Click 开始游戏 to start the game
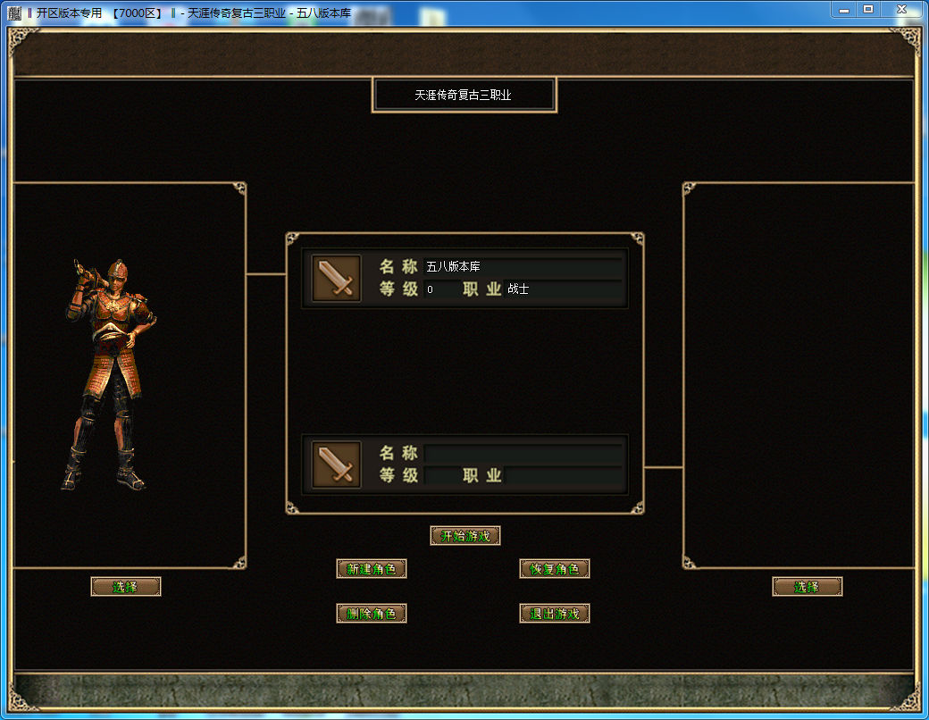Screen dimensions: 929x720 (x=465, y=536)
